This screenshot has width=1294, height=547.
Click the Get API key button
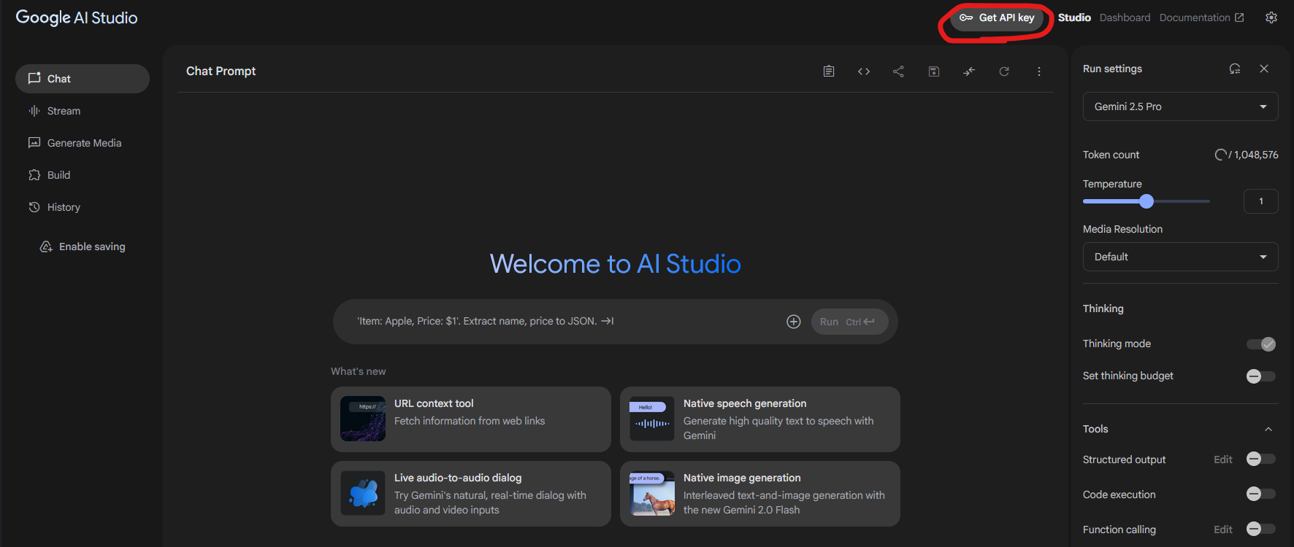pyautogui.click(x=997, y=18)
